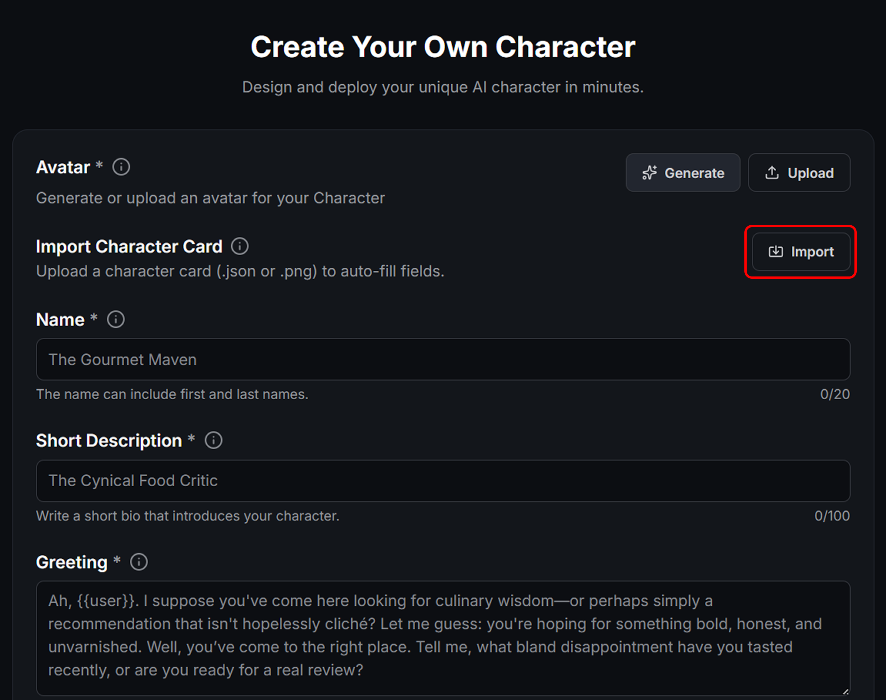
Task: Click the "Import Character Card" label text
Action: point(129,246)
